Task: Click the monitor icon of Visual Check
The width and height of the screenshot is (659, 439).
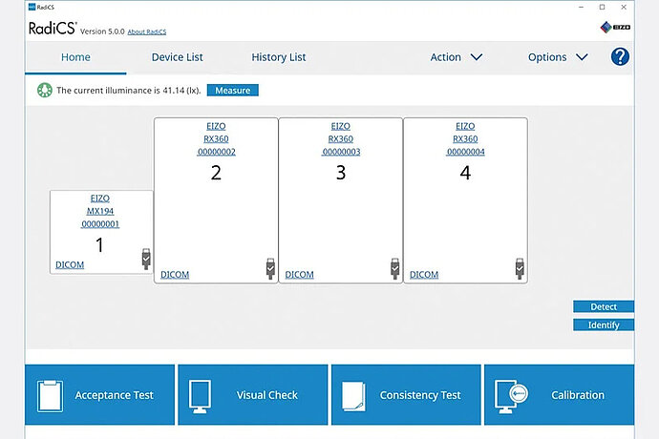Action: coord(200,396)
